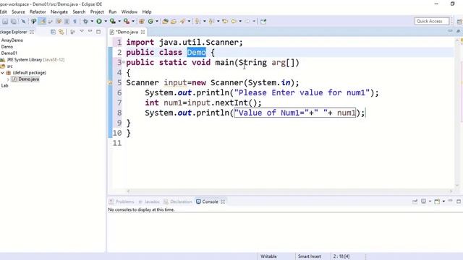
Task: Click the New Java Package icon
Action: point(142,21)
